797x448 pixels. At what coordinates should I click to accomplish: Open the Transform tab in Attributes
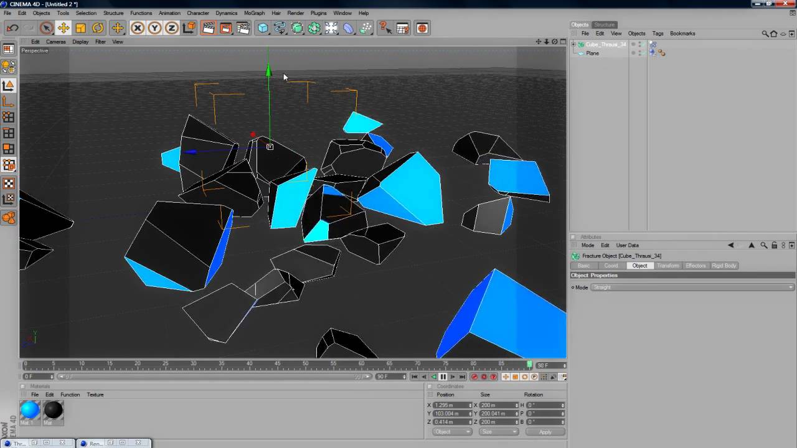pos(667,266)
